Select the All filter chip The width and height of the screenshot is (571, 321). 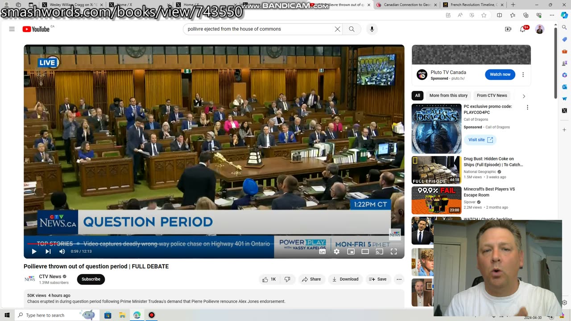coord(417,95)
